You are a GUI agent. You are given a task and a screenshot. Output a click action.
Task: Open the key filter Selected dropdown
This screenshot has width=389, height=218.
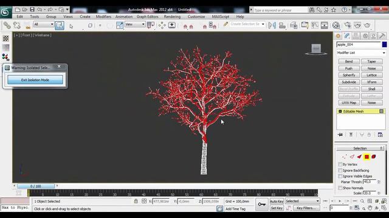[303, 201]
